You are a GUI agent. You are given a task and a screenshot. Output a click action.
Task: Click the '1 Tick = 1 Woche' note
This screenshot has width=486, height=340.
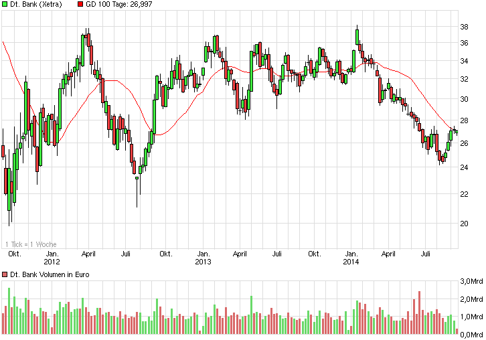(x=31, y=244)
